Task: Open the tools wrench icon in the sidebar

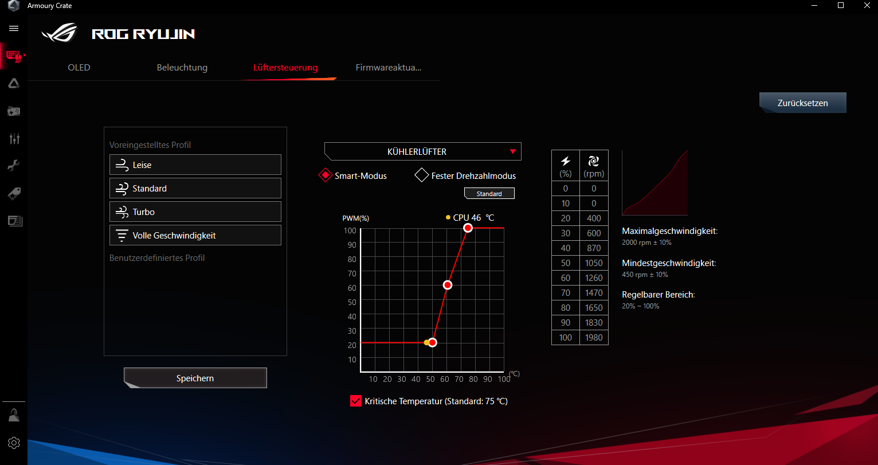Action: [x=14, y=166]
